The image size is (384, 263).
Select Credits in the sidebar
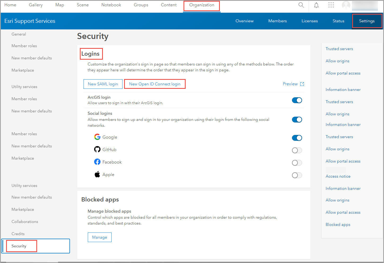tap(18, 234)
